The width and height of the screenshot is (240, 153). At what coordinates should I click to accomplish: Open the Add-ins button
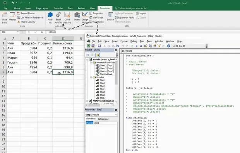click(50, 18)
